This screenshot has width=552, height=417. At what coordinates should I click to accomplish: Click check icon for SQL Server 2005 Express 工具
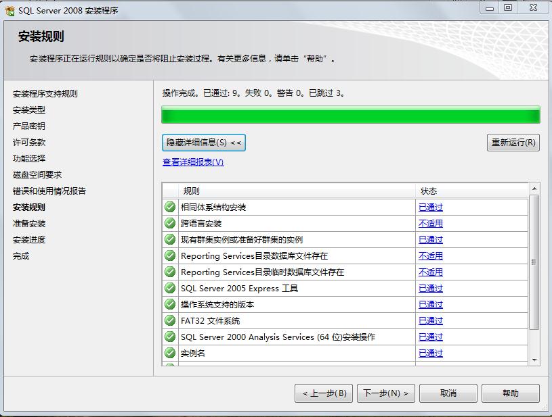point(170,288)
